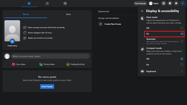
Task: Click the blue plus Create story button
Action: point(12,41)
